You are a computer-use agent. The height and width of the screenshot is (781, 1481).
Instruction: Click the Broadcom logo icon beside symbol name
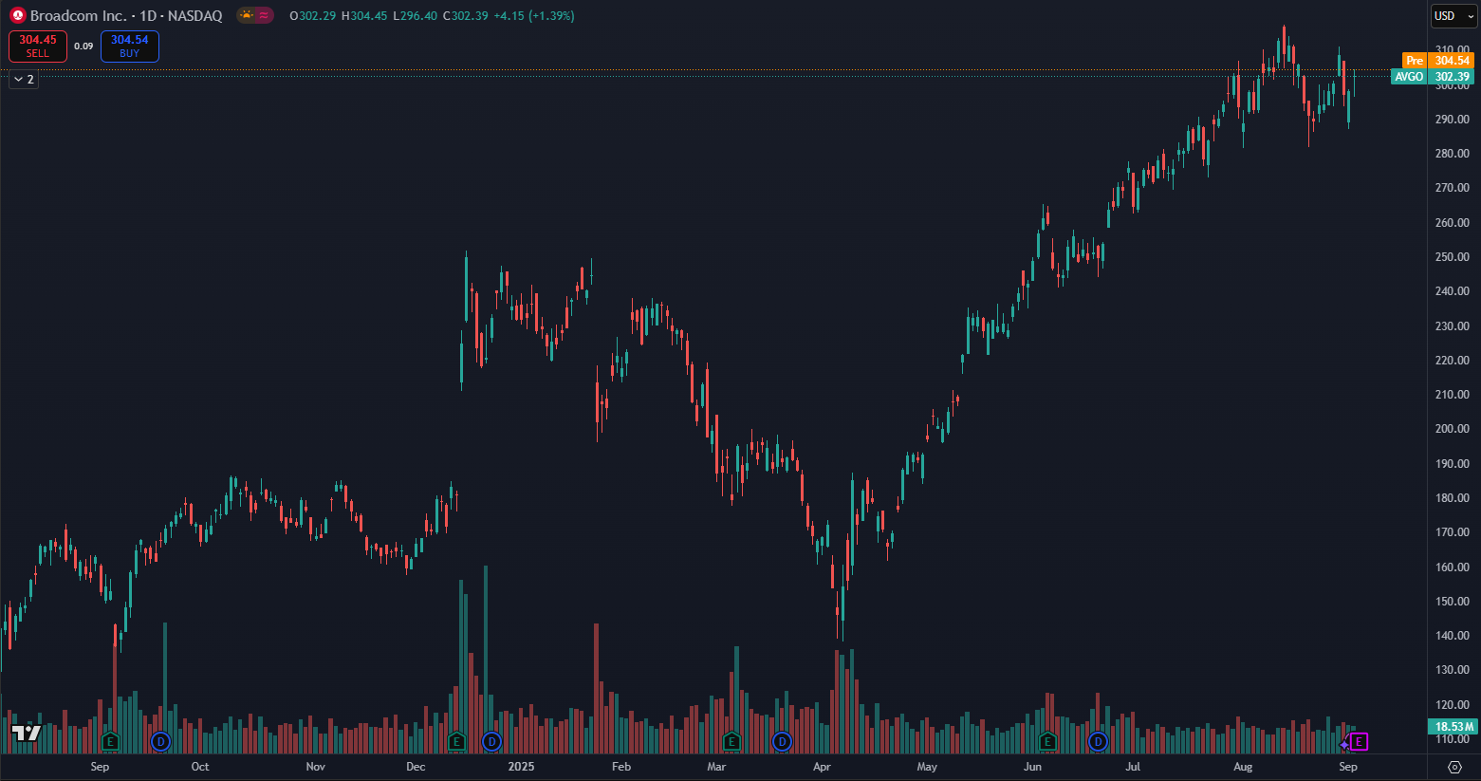click(17, 15)
